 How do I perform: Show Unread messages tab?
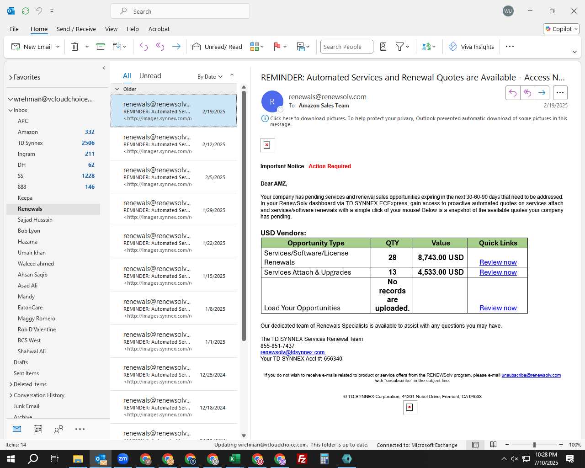click(150, 76)
